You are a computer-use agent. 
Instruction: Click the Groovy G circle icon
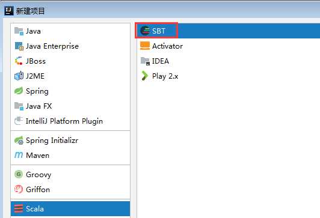[x=19, y=174]
